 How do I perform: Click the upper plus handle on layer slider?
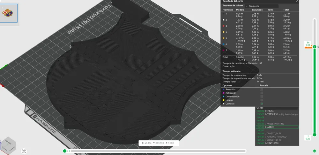[315, 47]
